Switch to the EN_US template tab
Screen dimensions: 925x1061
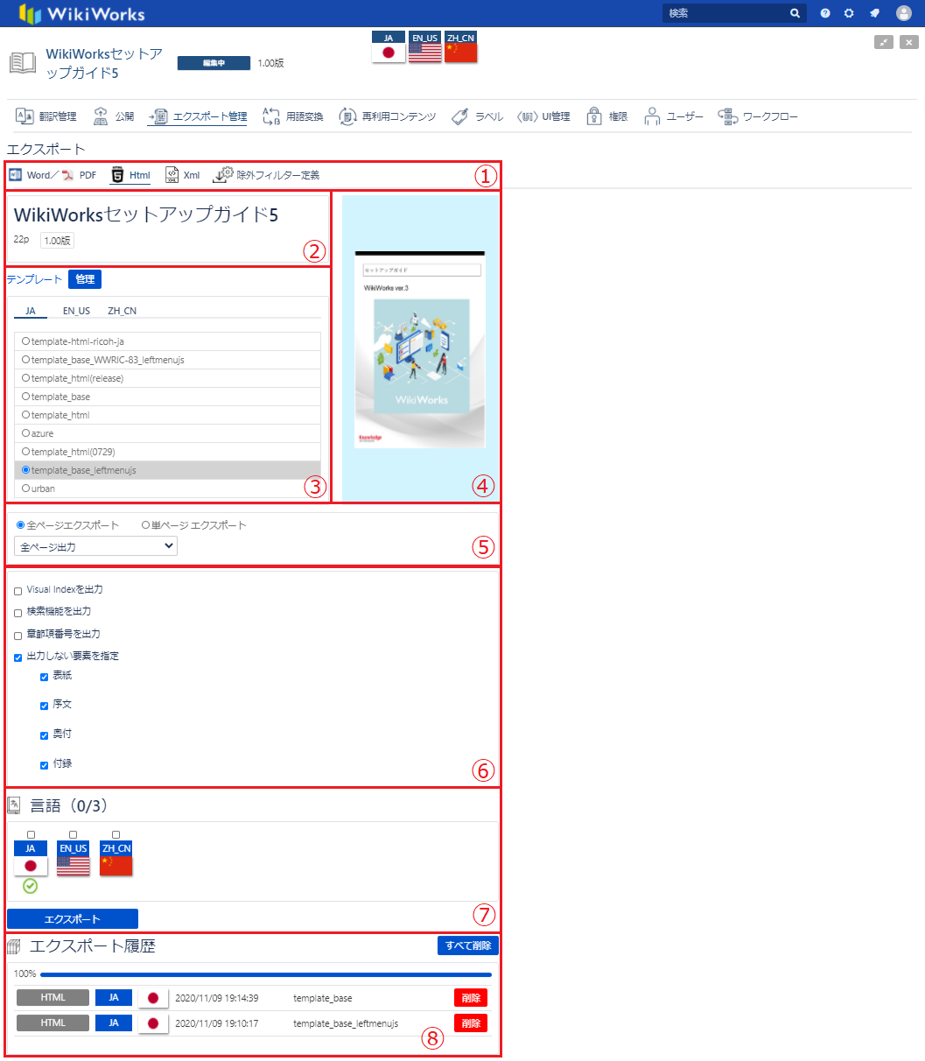pyautogui.click(x=76, y=311)
